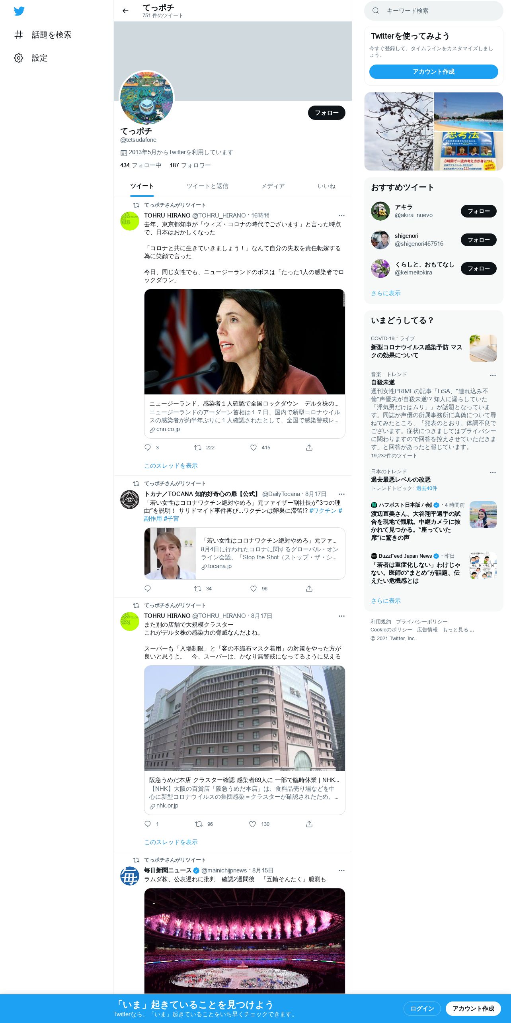Open cnn.co.jp Ardern article card image

coord(245,342)
